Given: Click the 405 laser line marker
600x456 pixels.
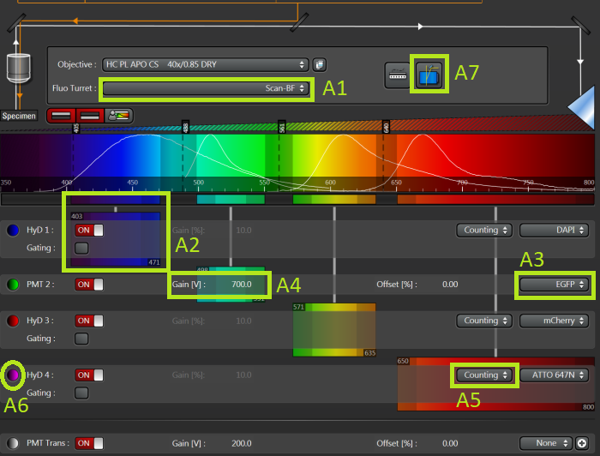Looking at the screenshot, I should point(75,128).
